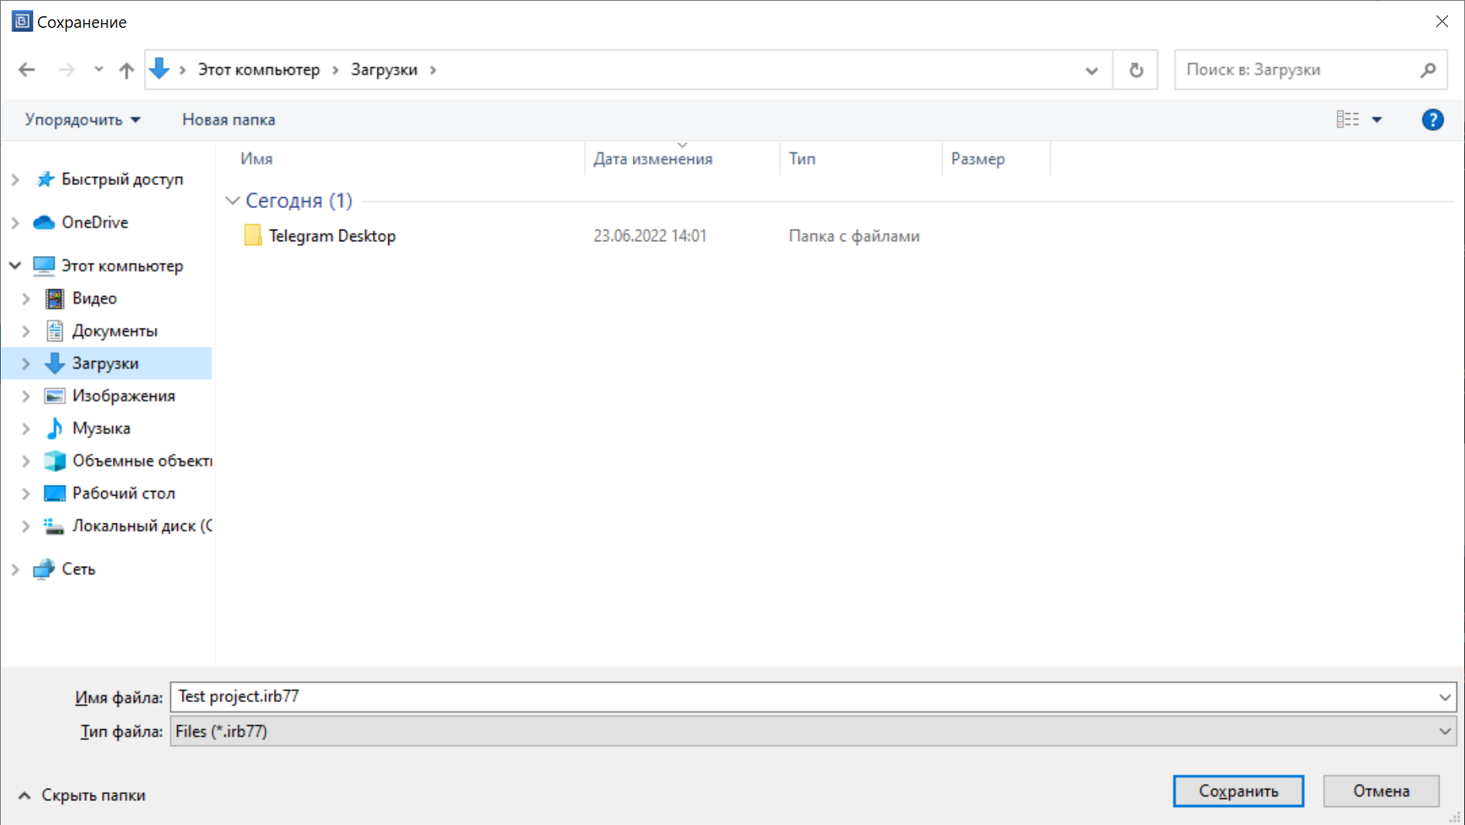Sort by Дата изменения column header
The height and width of the screenshot is (825, 1465).
(x=653, y=159)
